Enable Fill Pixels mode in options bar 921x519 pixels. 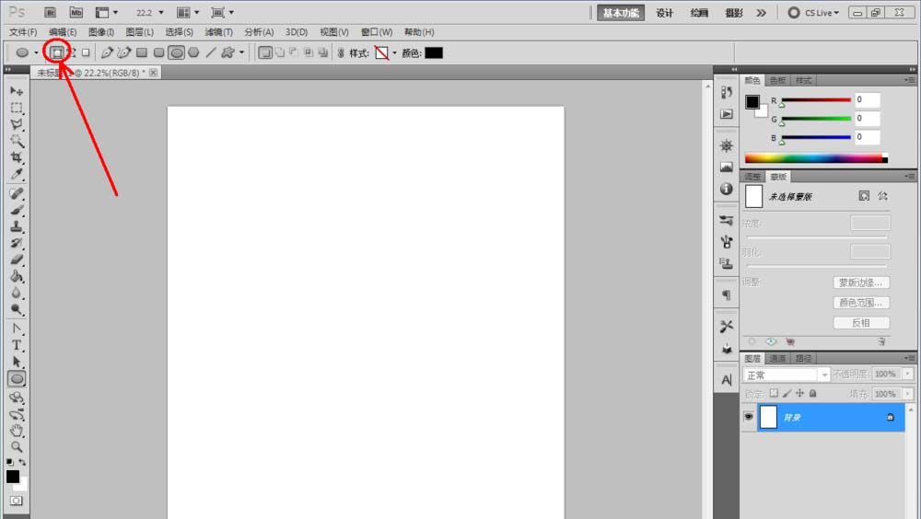[x=86, y=52]
